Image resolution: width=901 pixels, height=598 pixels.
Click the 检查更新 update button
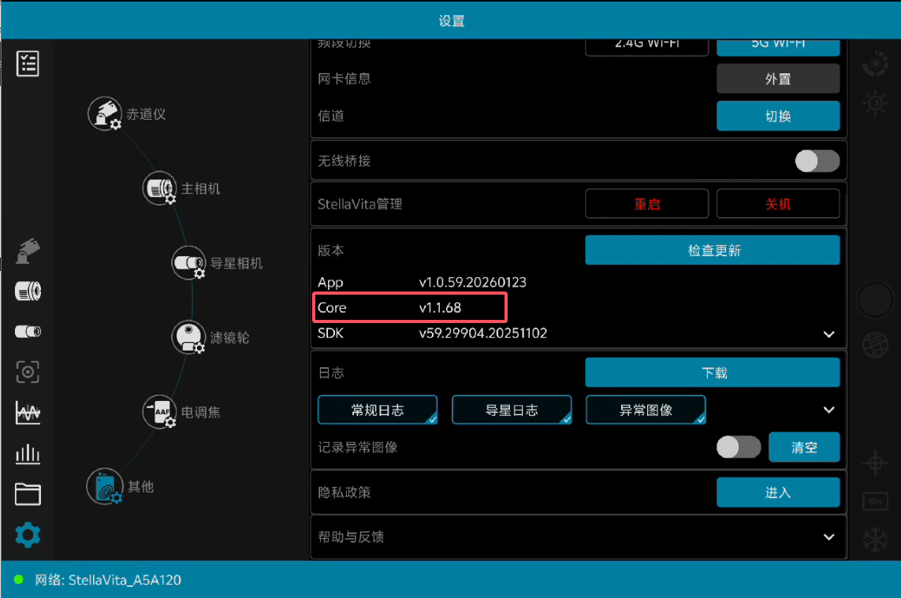pyautogui.click(x=712, y=250)
